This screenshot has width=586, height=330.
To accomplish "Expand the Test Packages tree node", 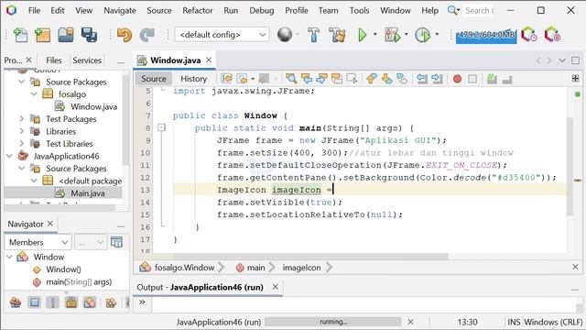I will [x=22, y=119].
